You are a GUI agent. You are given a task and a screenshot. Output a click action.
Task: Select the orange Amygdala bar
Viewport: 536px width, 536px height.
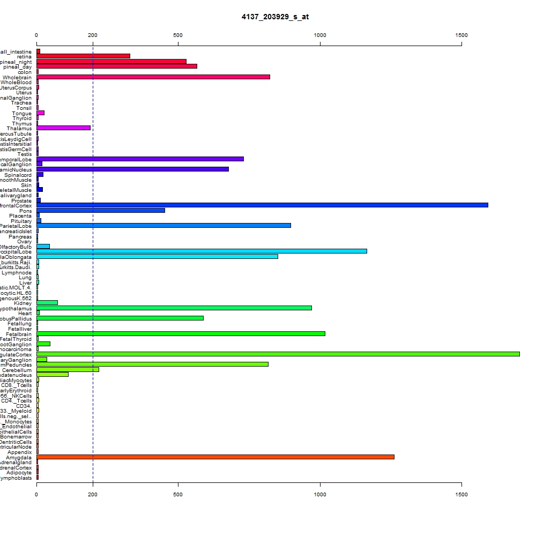click(215, 457)
